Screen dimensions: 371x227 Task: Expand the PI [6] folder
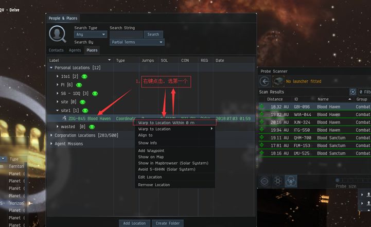(58, 84)
